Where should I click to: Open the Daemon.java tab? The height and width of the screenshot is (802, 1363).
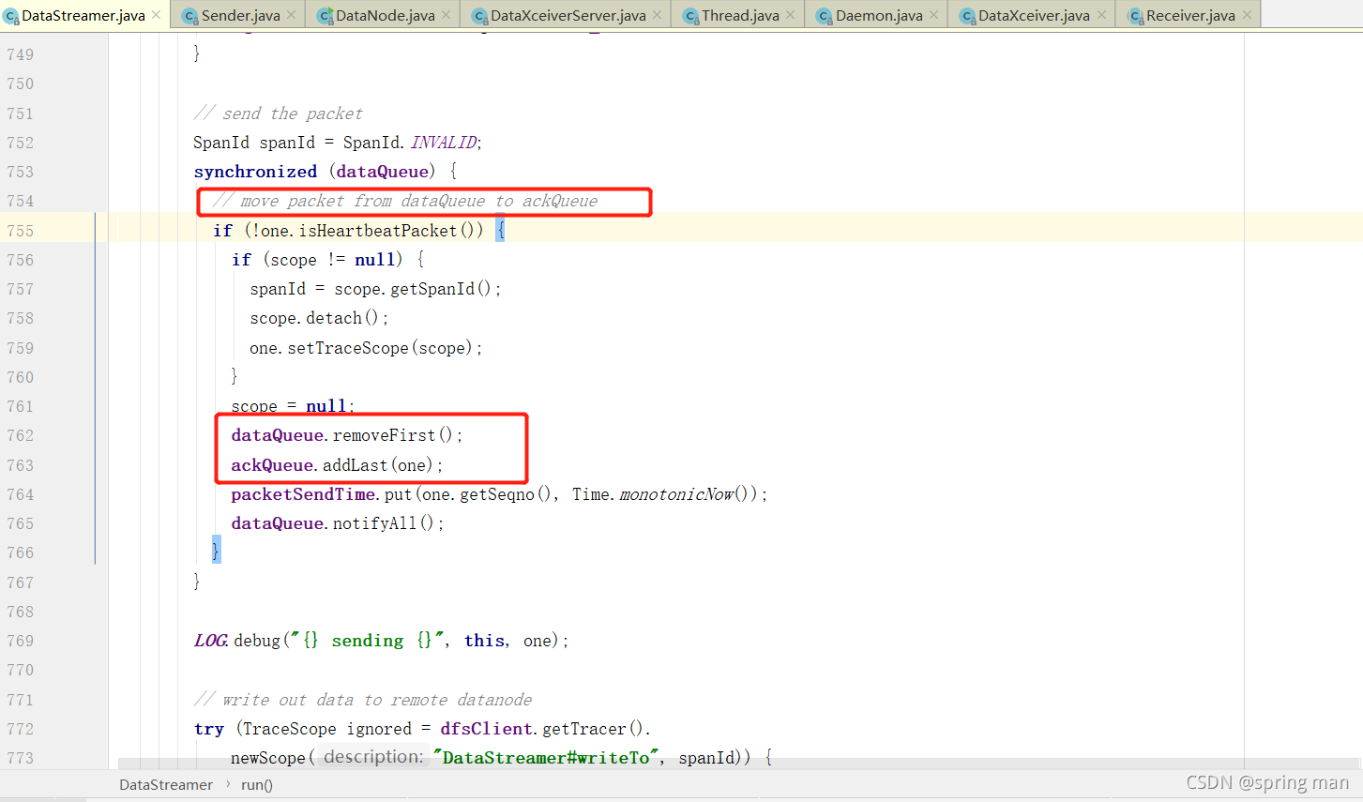point(879,15)
